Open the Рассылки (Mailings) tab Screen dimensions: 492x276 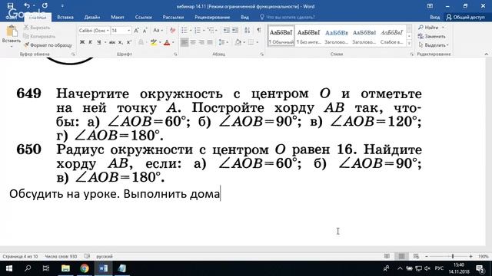173,17
